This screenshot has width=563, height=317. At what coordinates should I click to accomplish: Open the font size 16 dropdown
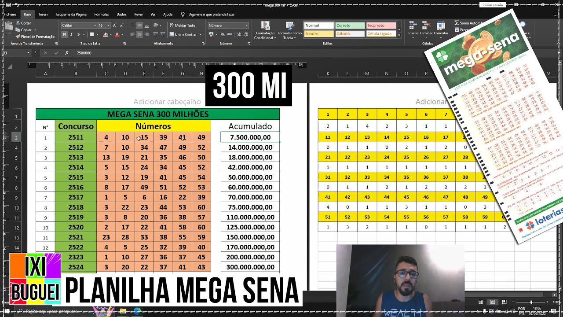pos(107,26)
